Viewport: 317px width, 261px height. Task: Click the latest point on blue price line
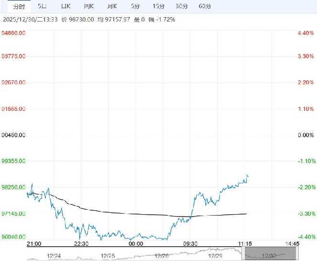[x=248, y=175]
